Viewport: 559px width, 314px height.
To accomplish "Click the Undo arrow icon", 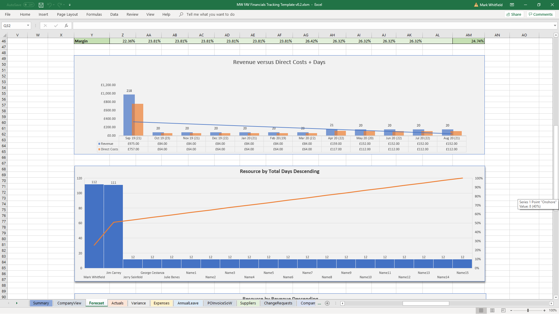I will tap(49, 5).
